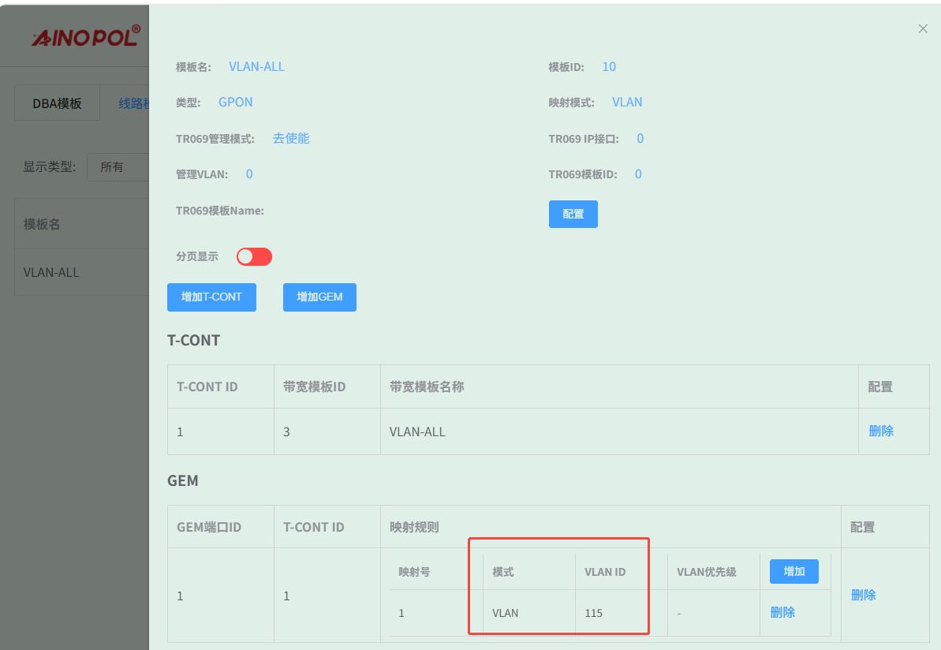Delete GEM port 1 via outer 删除
The height and width of the screenshot is (650, 941).
[863, 596]
